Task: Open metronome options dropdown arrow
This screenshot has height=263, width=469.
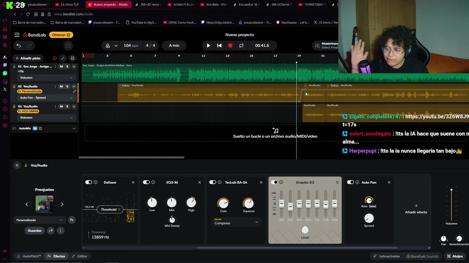Action: (116, 46)
